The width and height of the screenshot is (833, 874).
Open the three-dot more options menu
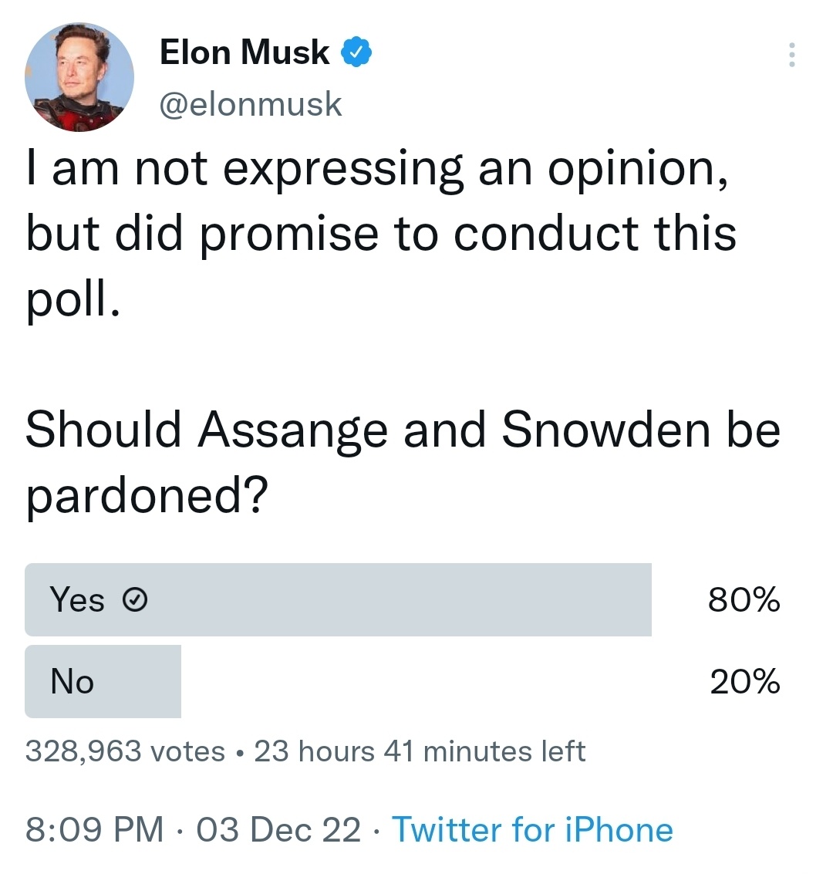coord(792,55)
